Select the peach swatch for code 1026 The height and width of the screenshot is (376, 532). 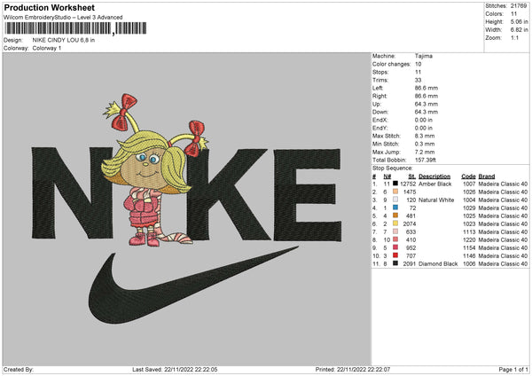tap(395, 192)
